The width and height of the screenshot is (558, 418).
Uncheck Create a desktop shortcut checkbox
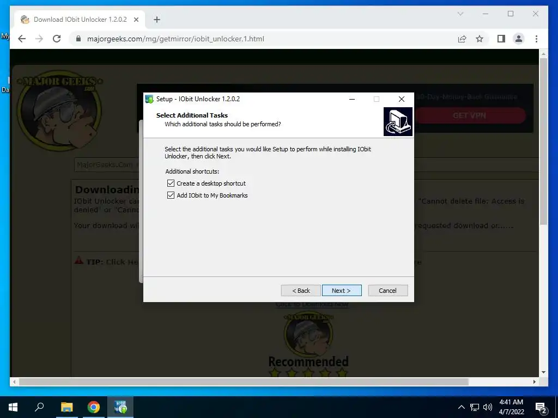tap(171, 183)
